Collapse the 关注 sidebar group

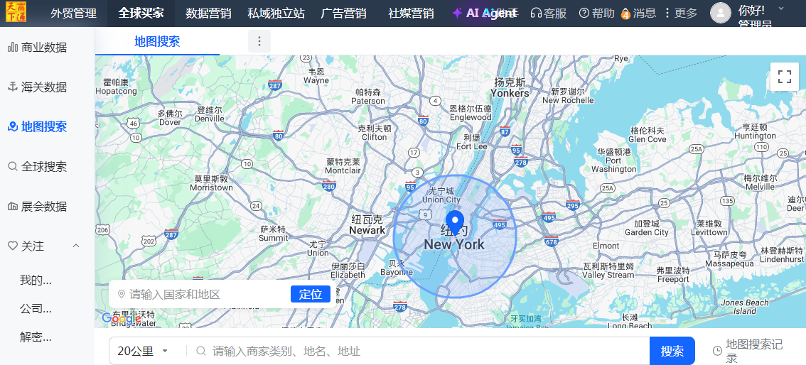[76, 246]
